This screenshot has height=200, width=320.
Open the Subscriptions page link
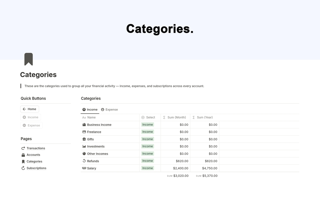36,168
